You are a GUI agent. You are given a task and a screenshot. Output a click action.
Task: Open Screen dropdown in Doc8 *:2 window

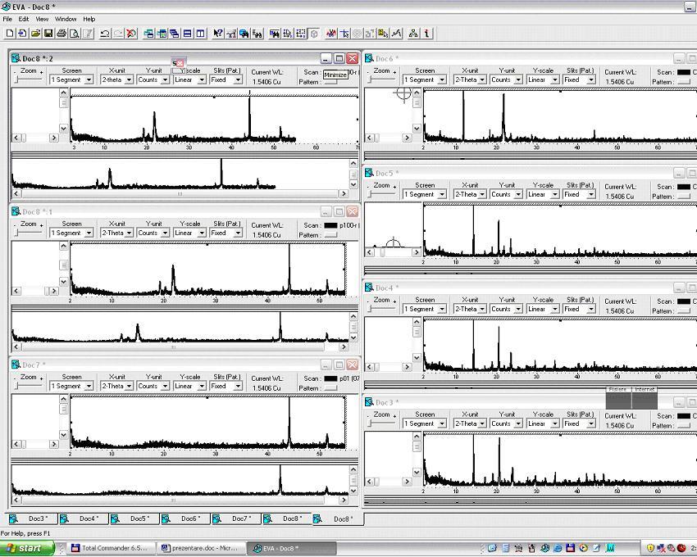[x=71, y=80]
